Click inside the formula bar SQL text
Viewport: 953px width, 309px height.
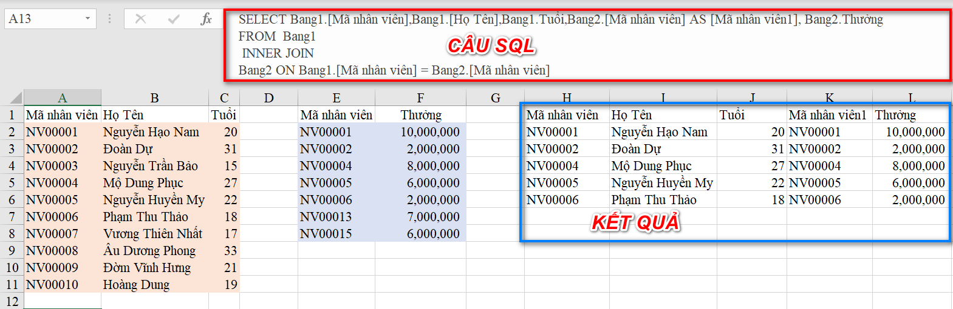coord(586,45)
